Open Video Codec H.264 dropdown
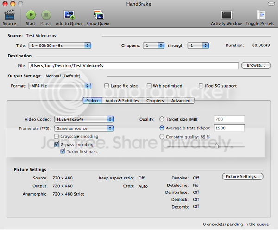The image size is (278, 230). (83, 119)
